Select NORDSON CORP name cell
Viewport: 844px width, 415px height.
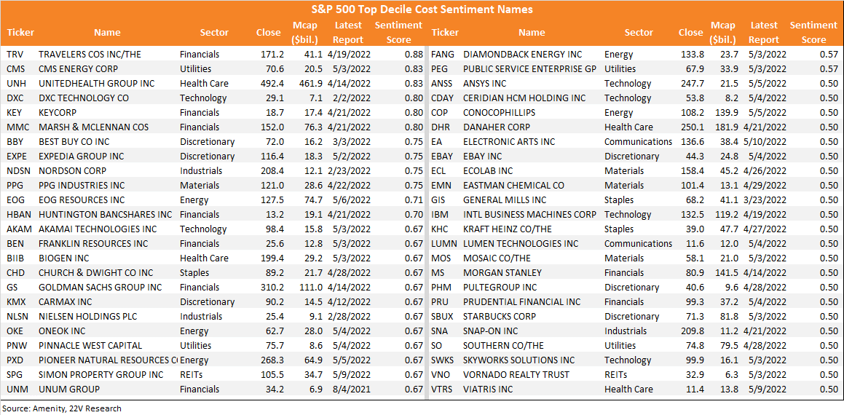coord(72,170)
